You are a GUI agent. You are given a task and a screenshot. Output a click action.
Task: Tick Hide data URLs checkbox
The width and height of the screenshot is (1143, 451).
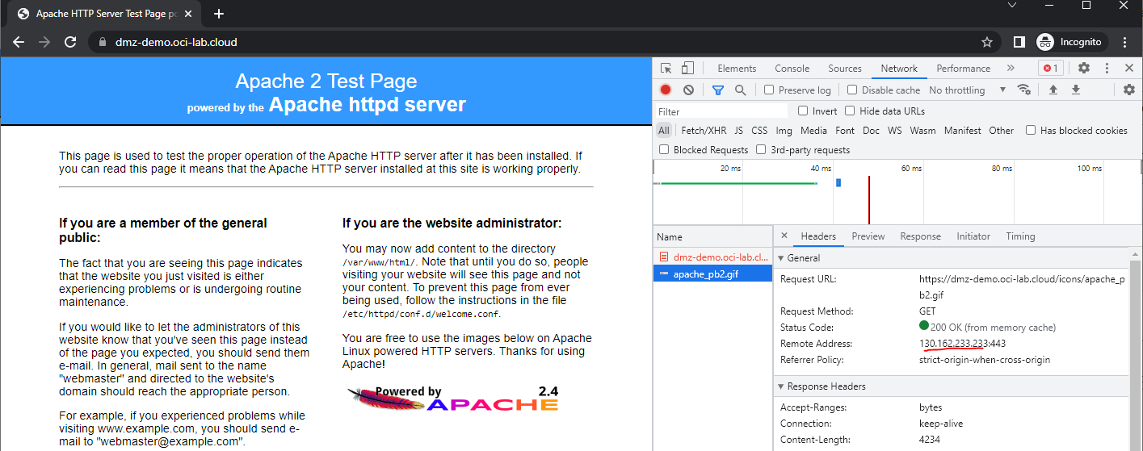click(850, 111)
